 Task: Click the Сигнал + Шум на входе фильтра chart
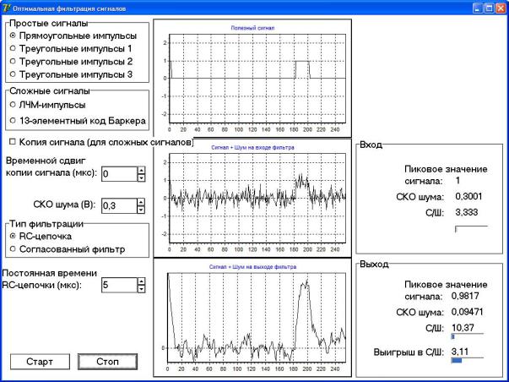252,198
